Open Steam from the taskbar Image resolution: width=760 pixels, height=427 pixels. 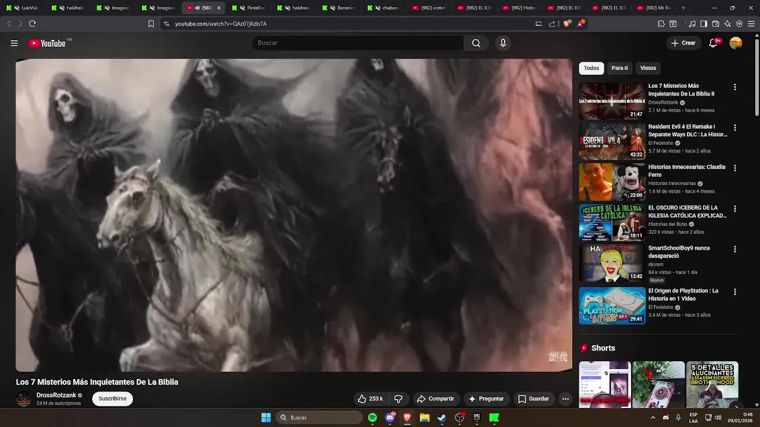442,418
